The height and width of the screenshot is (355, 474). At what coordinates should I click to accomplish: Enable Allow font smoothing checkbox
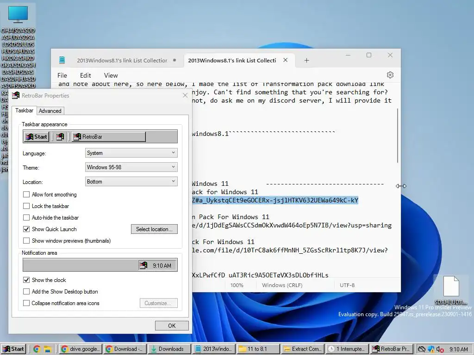[x=26, y=195]
